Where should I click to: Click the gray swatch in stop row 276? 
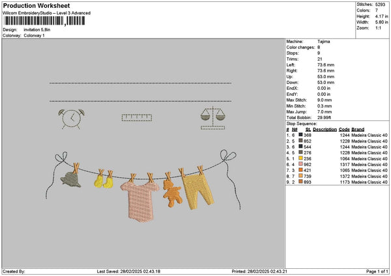[x=300, y=152]
